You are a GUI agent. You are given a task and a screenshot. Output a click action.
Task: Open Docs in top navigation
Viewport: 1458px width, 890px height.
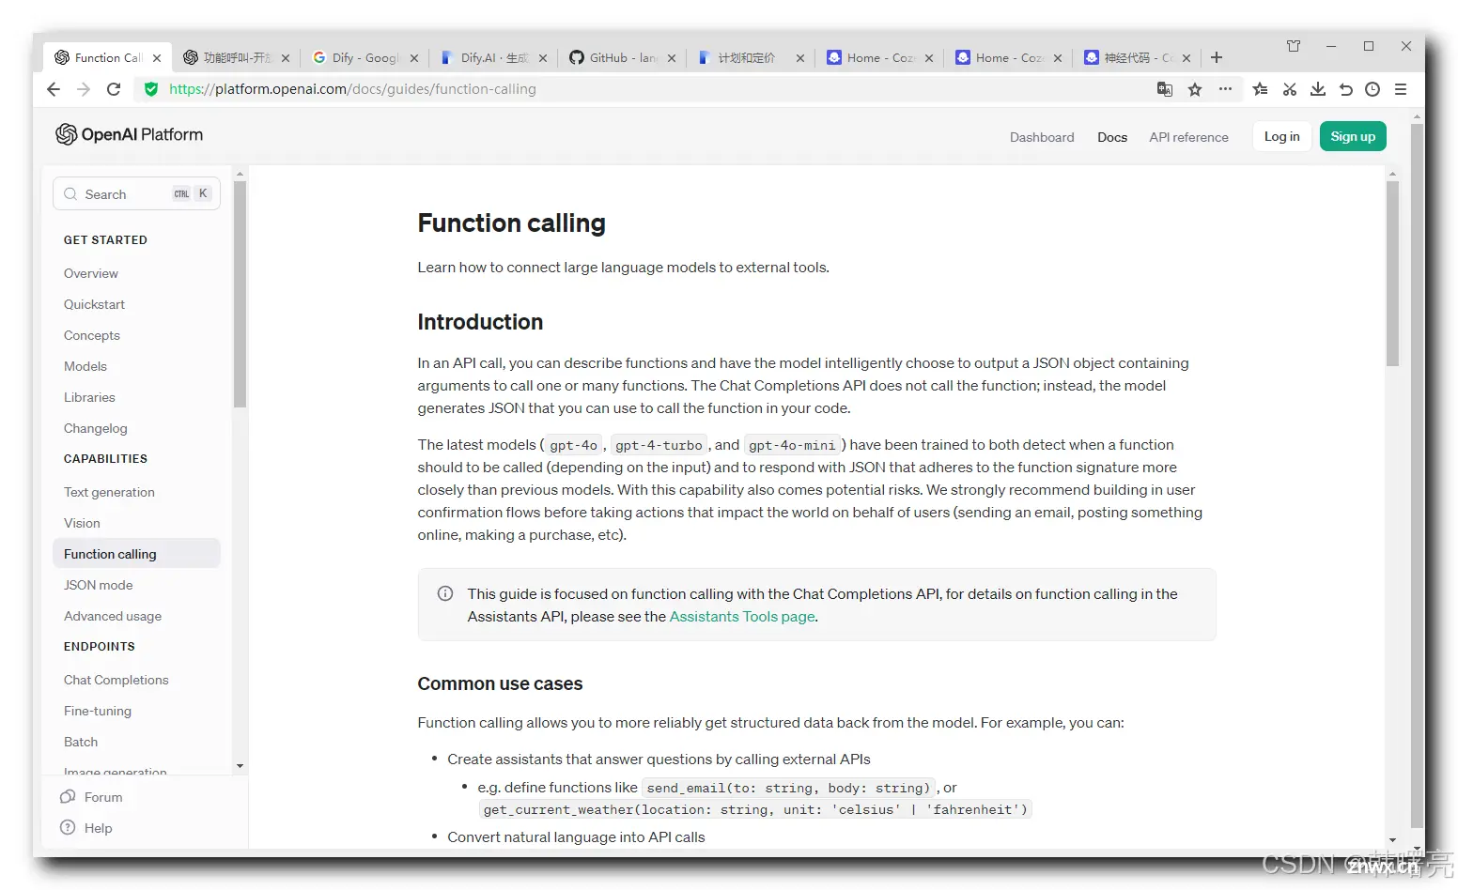[1112, 137]
